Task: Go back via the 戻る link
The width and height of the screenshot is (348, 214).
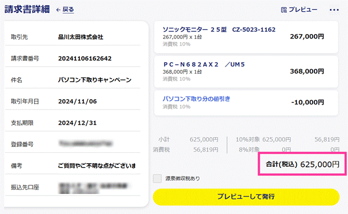Action: [x=68, y=10]
